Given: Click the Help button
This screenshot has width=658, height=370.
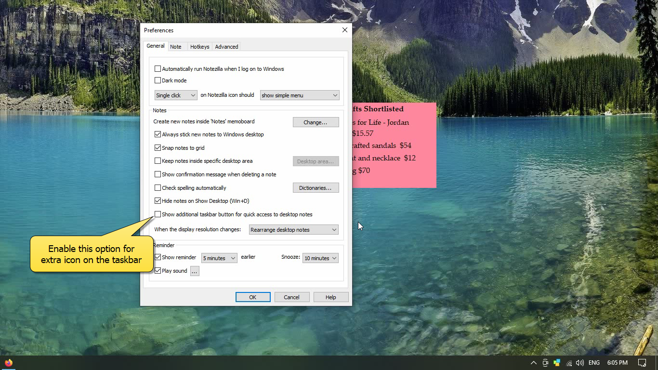Looking at the screenshot, I should pyautogui.click(x=331, y=297).
